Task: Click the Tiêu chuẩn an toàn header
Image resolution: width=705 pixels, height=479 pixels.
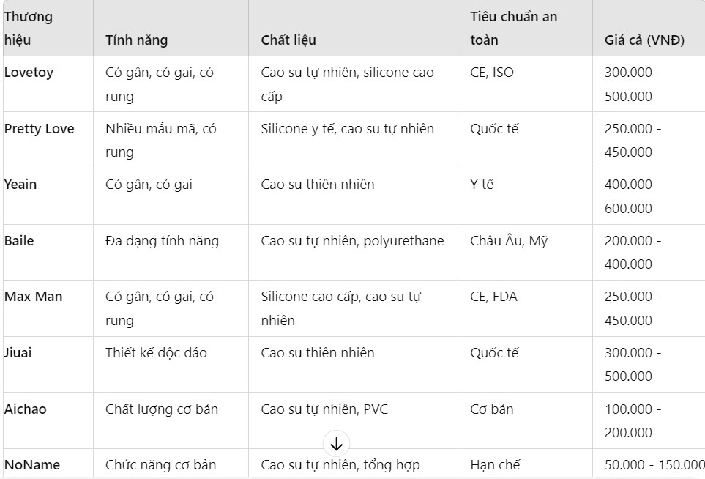Action: click(x=513, y=28)
